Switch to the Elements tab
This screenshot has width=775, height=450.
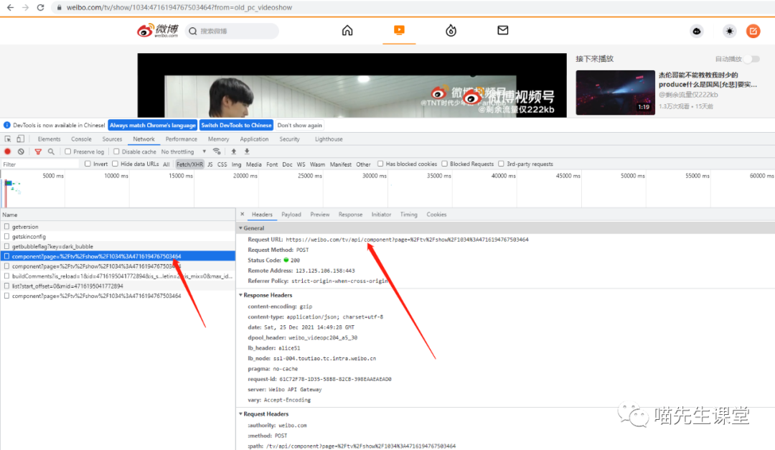(x=49, y=139)
